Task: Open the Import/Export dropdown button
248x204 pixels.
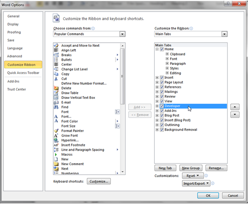Action: pos(196,183)
